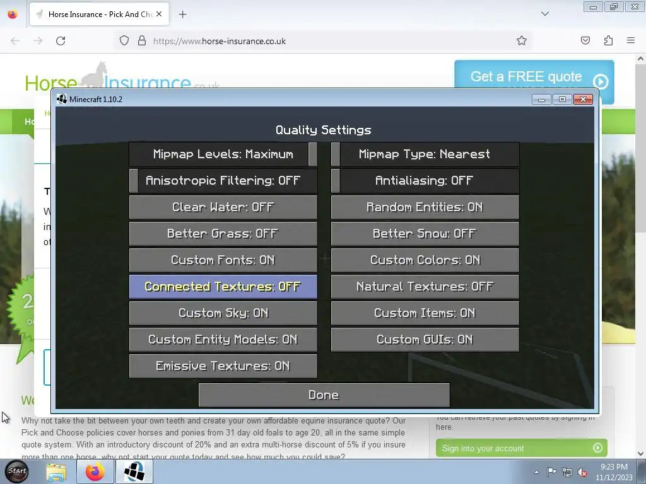
Task: Toggle Random Entities option
Action: tap(425, 207)
